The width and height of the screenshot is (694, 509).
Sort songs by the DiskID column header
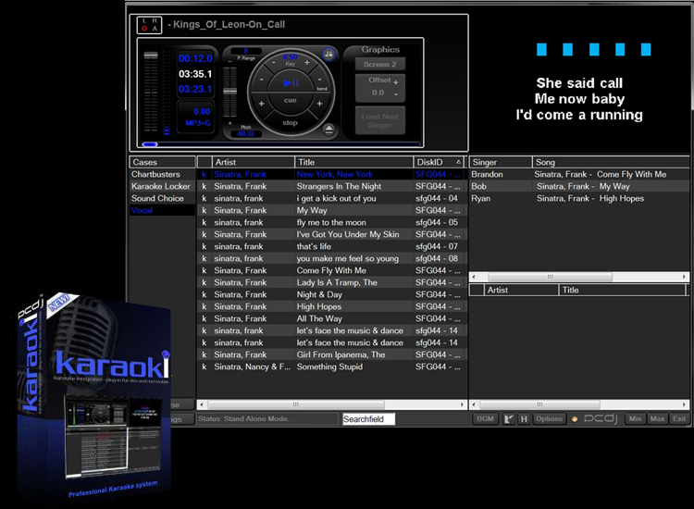439,162
